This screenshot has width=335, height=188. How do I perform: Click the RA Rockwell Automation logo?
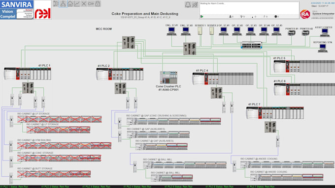pos(305,14)
